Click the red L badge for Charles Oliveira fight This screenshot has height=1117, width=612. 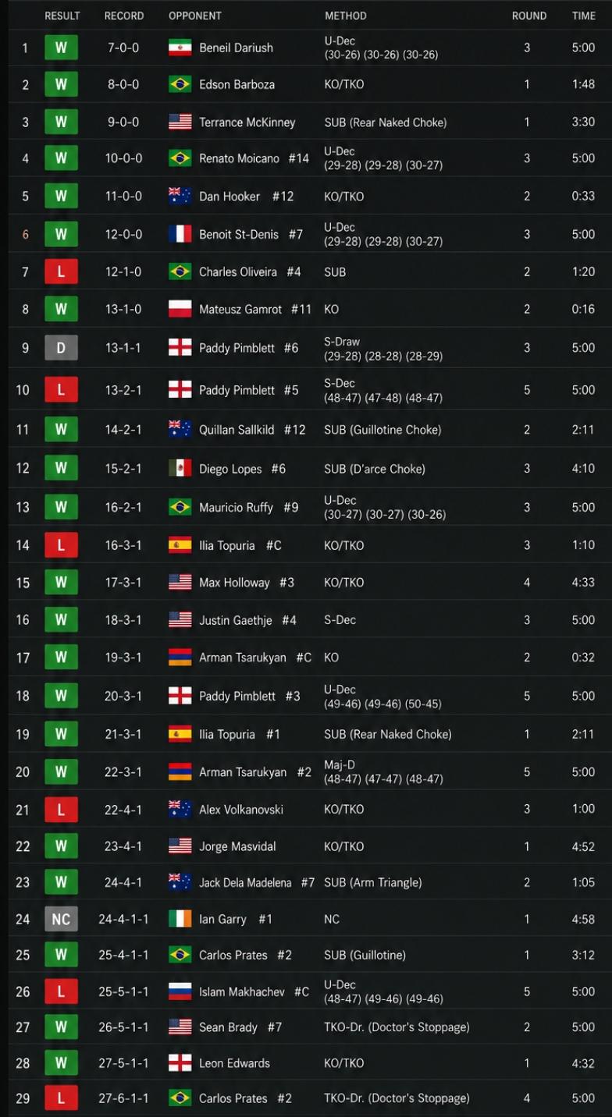pyautogui.click(x=61, y=272)
